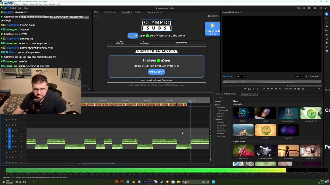330x185 pixels.
Task: Click Add Marker icon in Program monitor
Action: click(245, 89)
